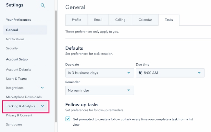Click the Settings search magnifier icon
The image size is (211, 132).
point(43,6)
